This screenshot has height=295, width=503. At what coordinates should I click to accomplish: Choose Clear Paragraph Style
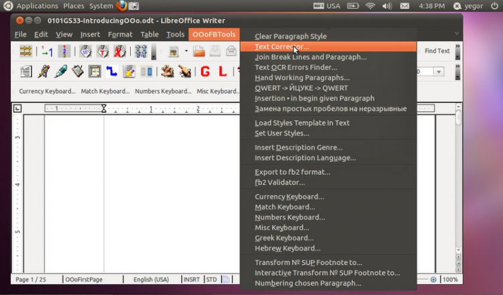point(328,36)
